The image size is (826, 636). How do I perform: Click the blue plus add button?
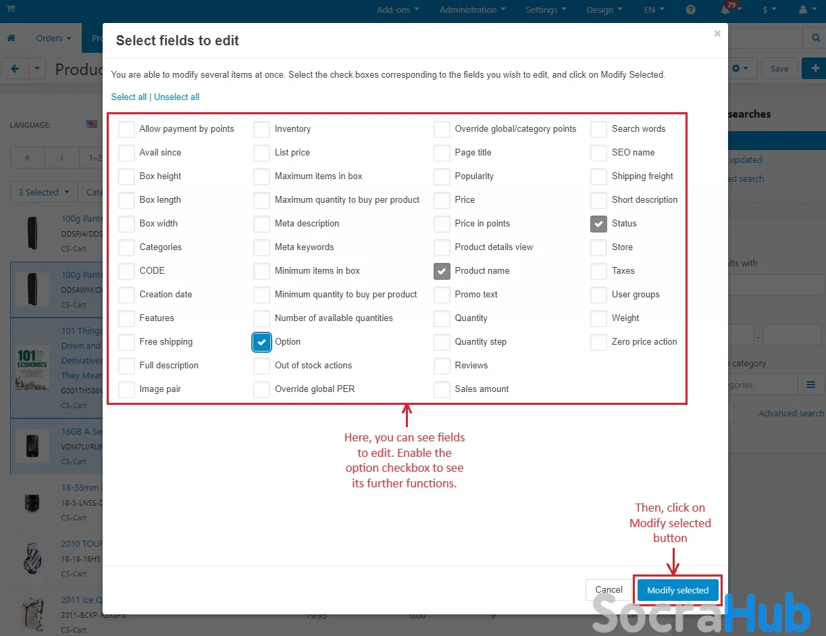click(815, 69)
